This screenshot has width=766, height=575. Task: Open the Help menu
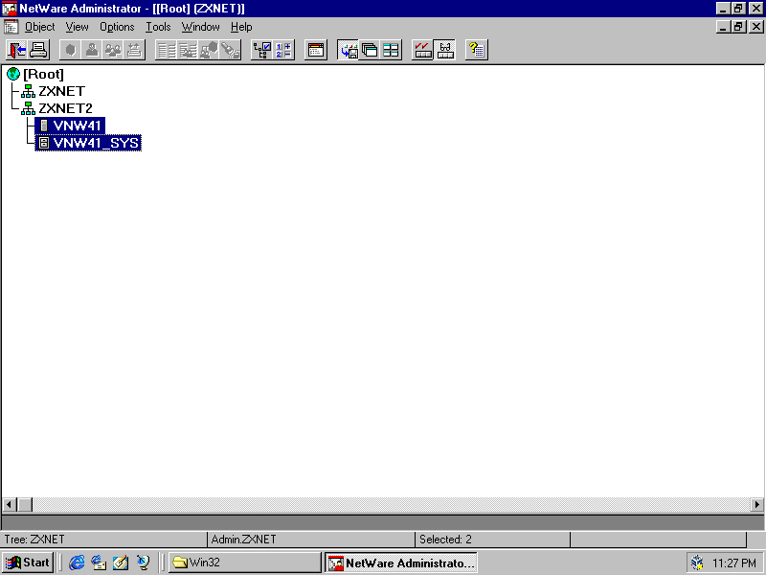241,27
